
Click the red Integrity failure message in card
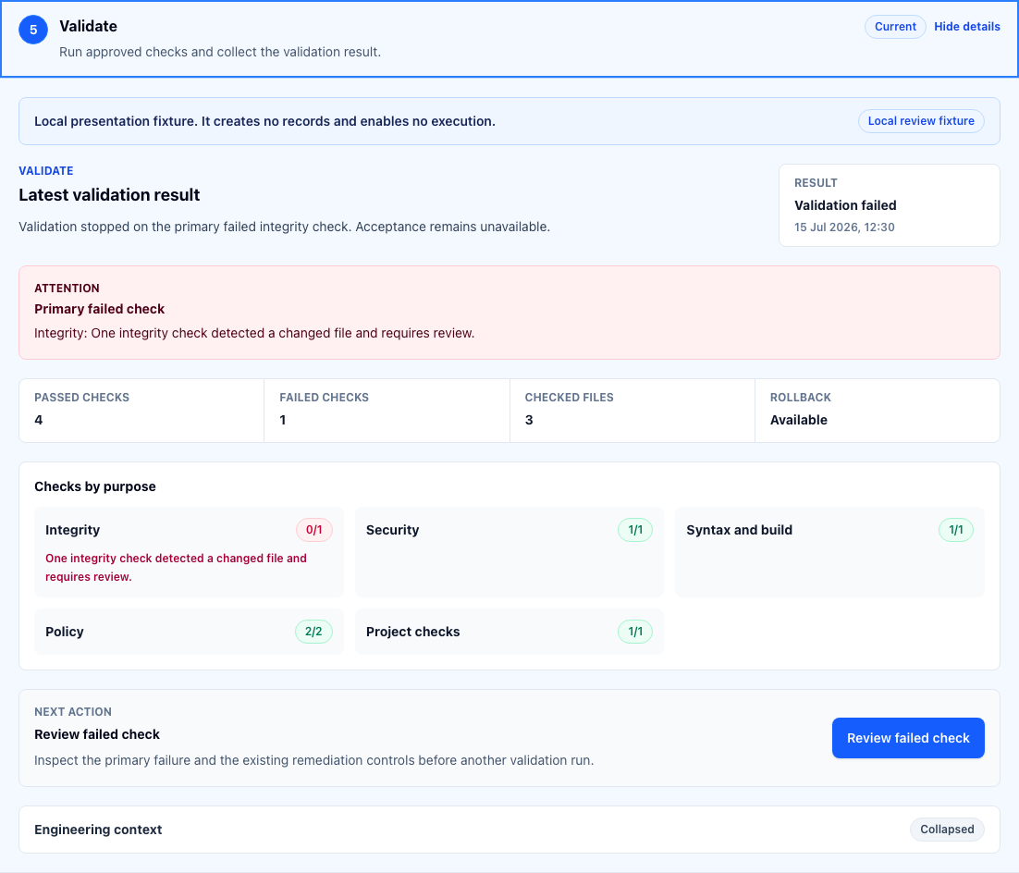click(176, 568)
